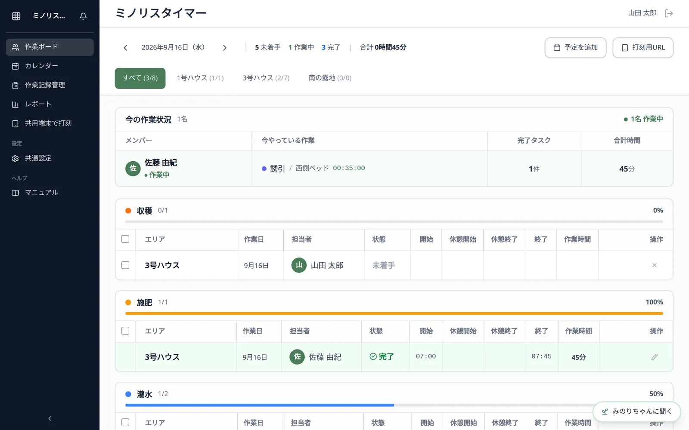This screenshot has width=689, height=430.
Task: Click the 07:45 end time cell
Action: tap(541, 356)
